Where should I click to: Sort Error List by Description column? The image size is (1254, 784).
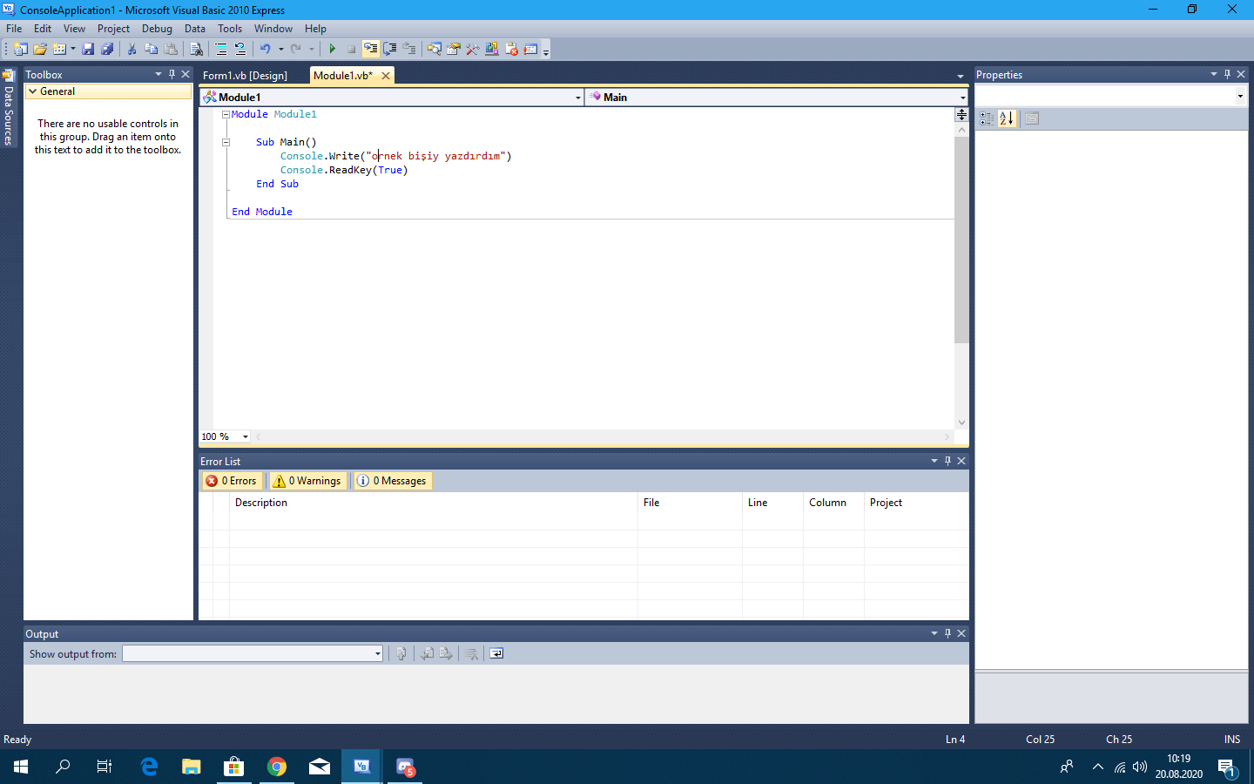(434, 503)
